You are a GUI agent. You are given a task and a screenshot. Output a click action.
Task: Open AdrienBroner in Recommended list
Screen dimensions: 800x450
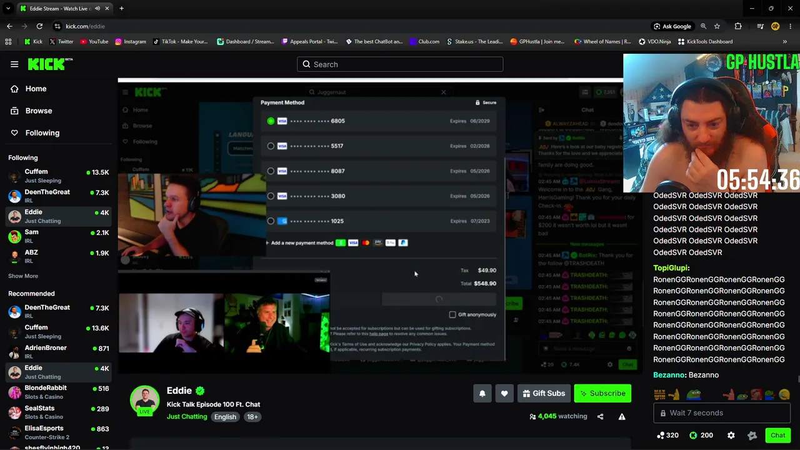pyautogui.click(x=58, y=352)
